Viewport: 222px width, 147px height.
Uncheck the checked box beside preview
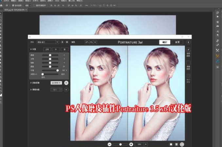(188, 50)
